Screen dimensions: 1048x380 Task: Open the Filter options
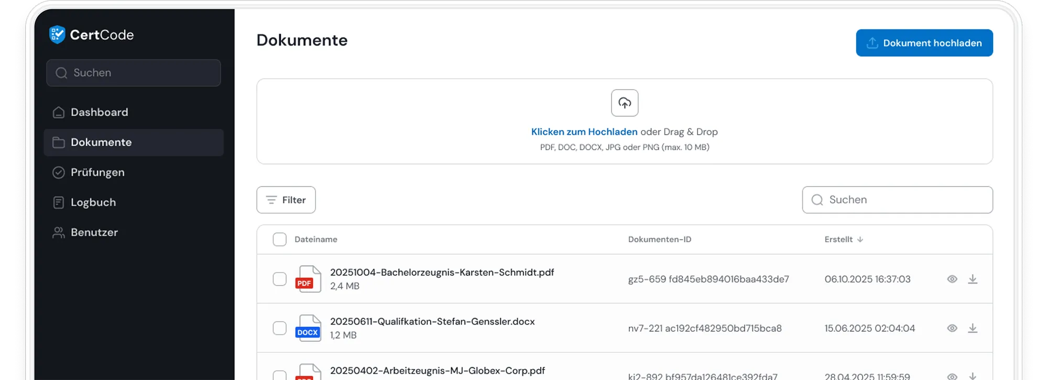point(286,200)
